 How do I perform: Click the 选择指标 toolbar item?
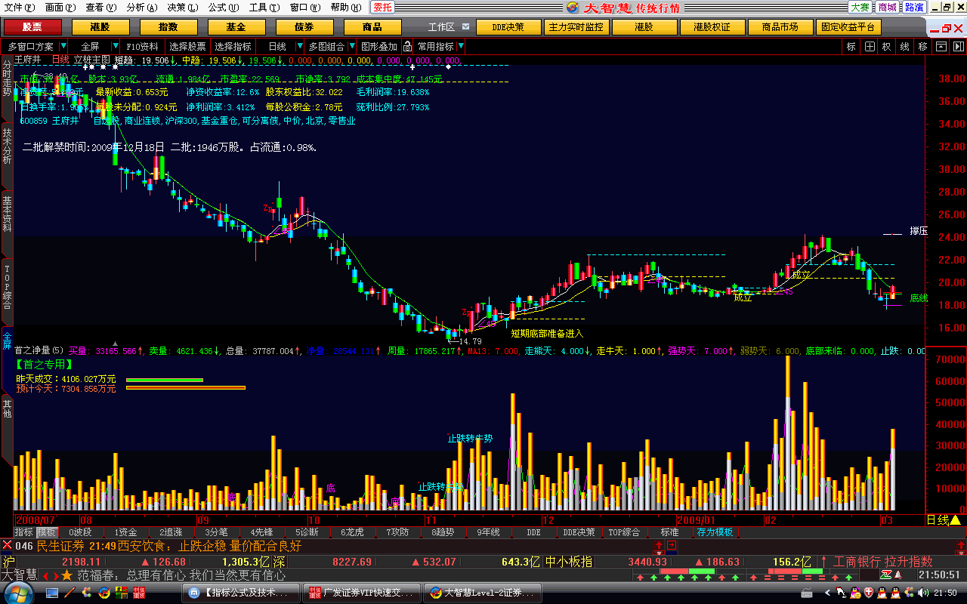(233, 46)
